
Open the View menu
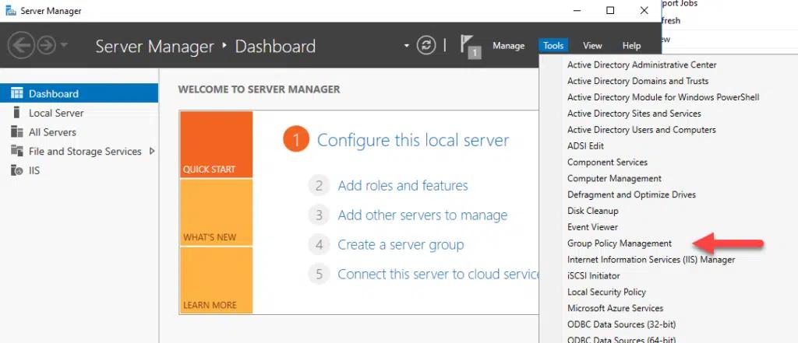[x=592, y=46]
